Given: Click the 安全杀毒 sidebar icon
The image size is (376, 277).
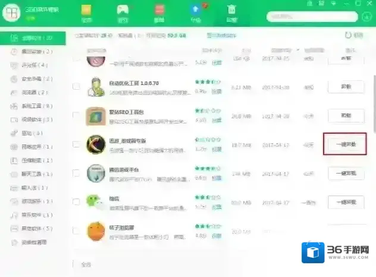Looking at the screenshot, I should click(14, 79).
